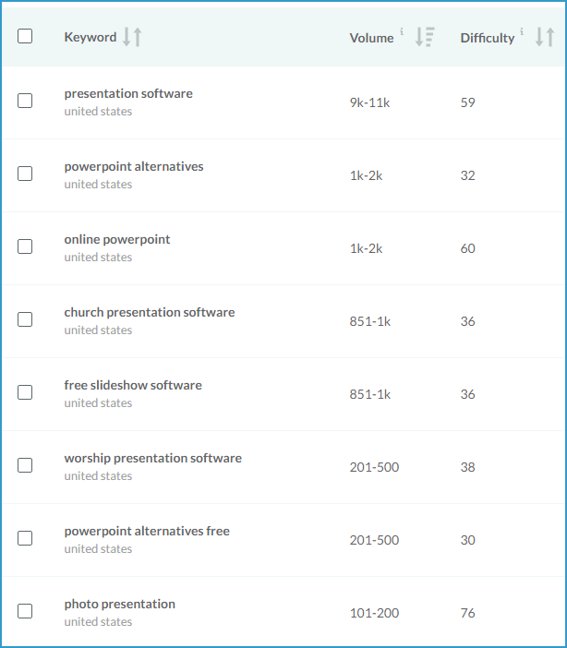The image size is (567, 648).
Task: Select the free slideshow software checkbox
Action: tap(25, 392)
